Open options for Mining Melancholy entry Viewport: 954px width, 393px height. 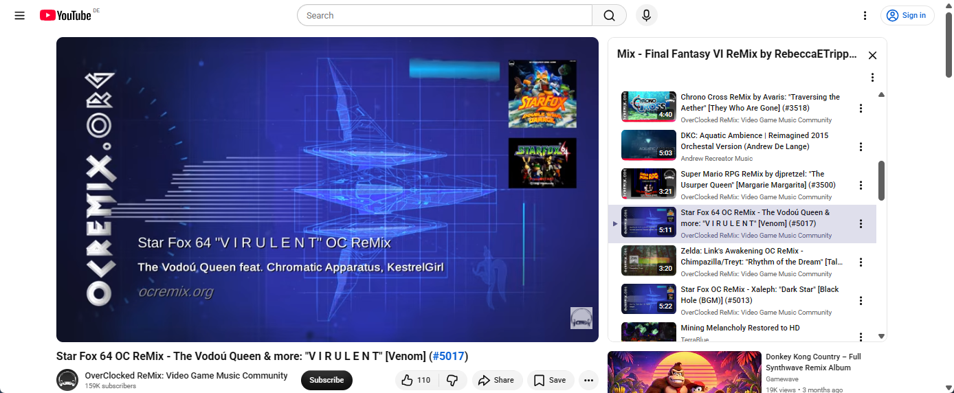(x=861, y=336)
